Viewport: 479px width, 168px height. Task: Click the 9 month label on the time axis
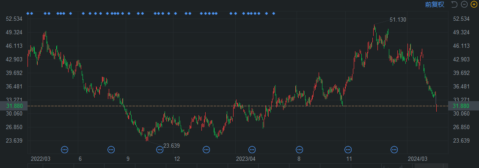click(128, 159)
